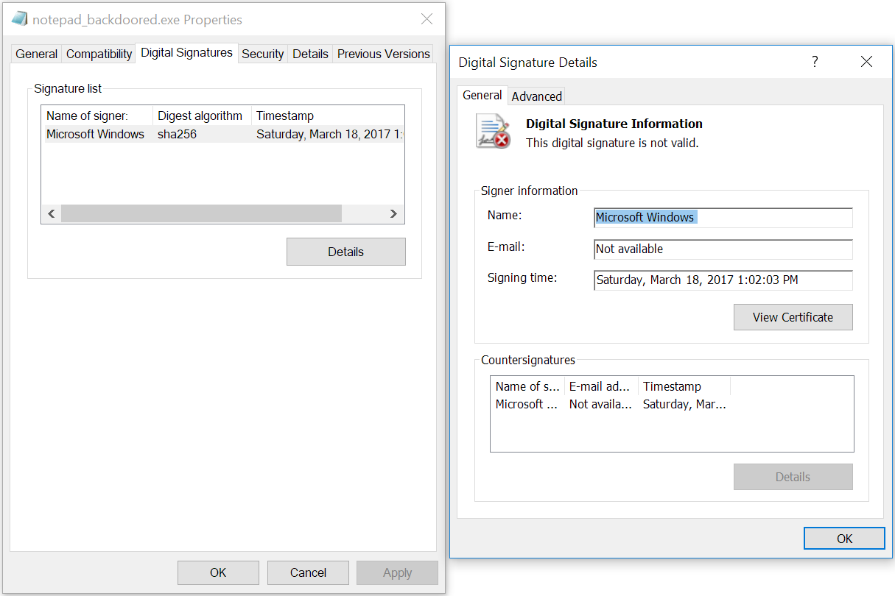Viewport: 895px width, 596px height.
Task: Click the help question mark in Signature Details
Action: 815,62
